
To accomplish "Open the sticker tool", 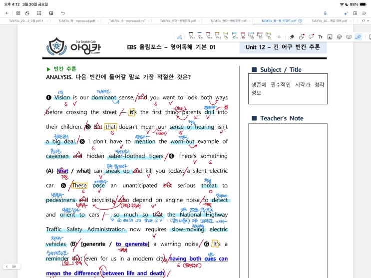I will point(339,37).
